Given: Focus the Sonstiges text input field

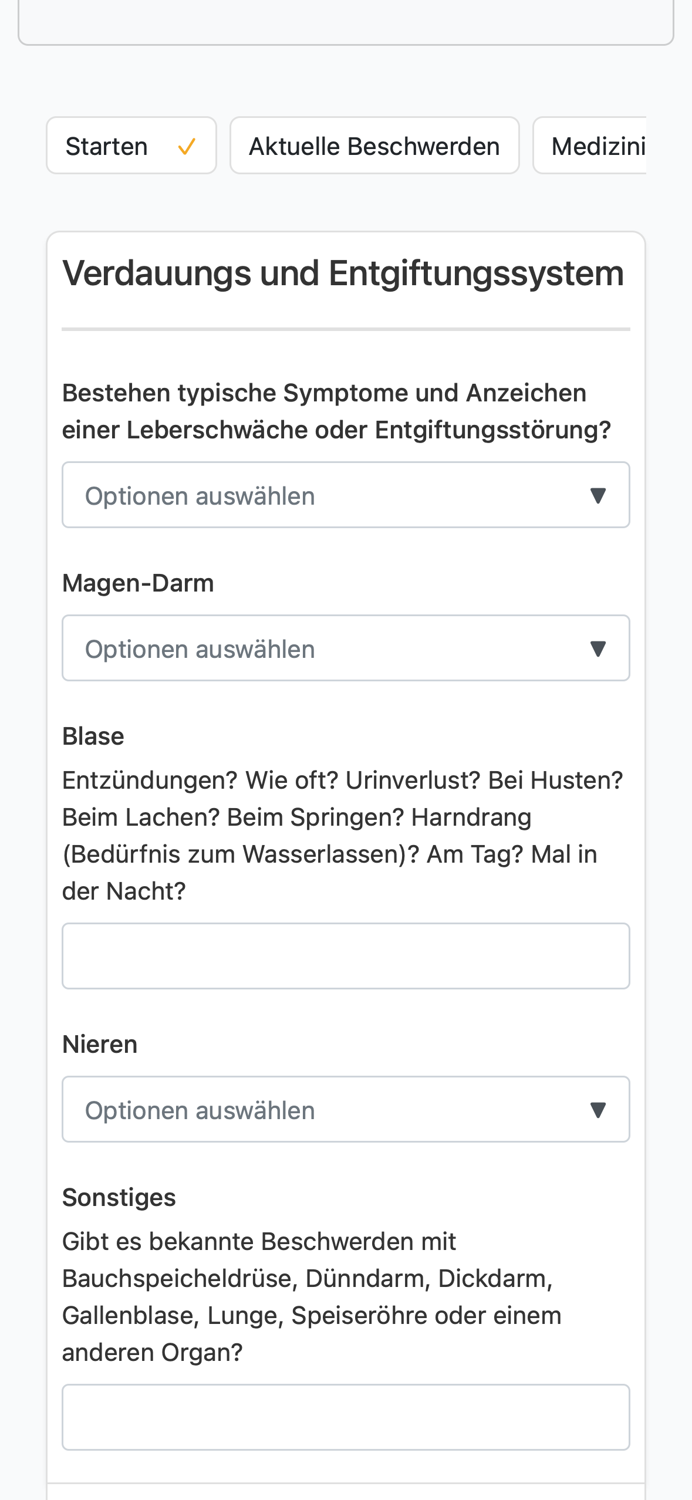Looking at the screenshot, I should (x=346, y=1417).
